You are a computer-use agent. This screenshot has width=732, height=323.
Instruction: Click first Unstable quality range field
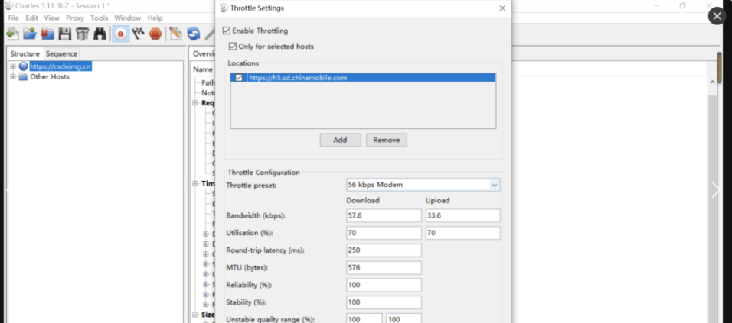pyautogui.click(x=364, y=318)
